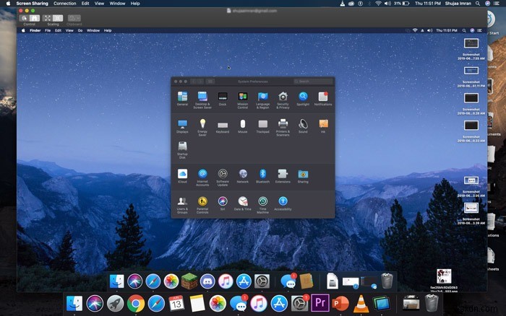Launch VLC from the local dock

361,304
